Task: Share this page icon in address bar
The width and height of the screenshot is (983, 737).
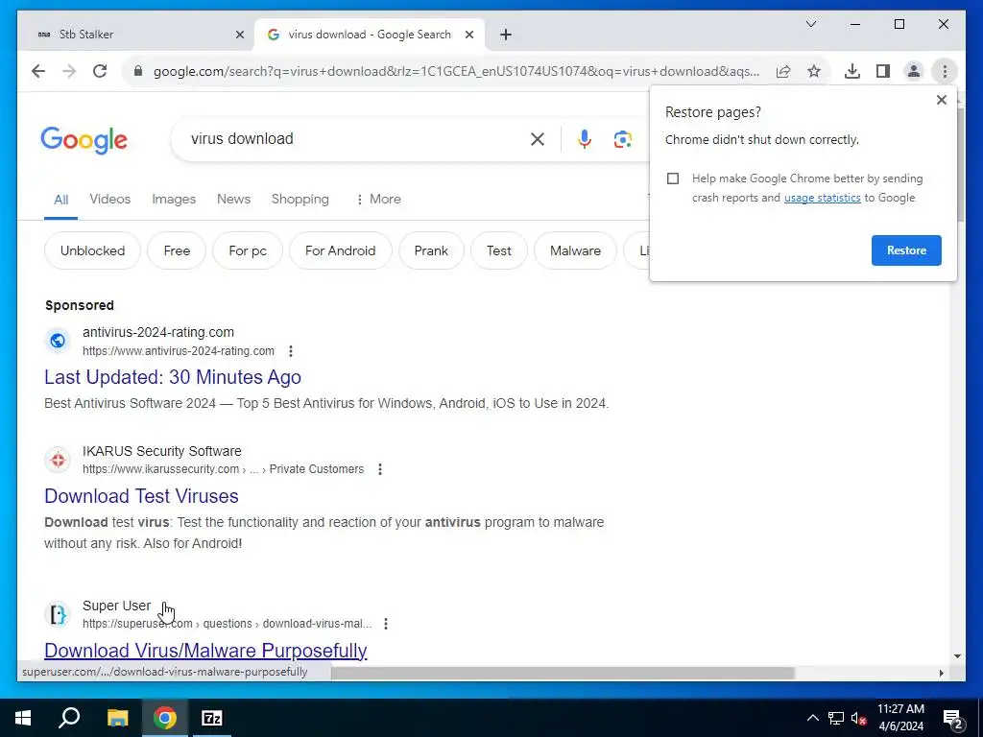Action: pos(783,71)
